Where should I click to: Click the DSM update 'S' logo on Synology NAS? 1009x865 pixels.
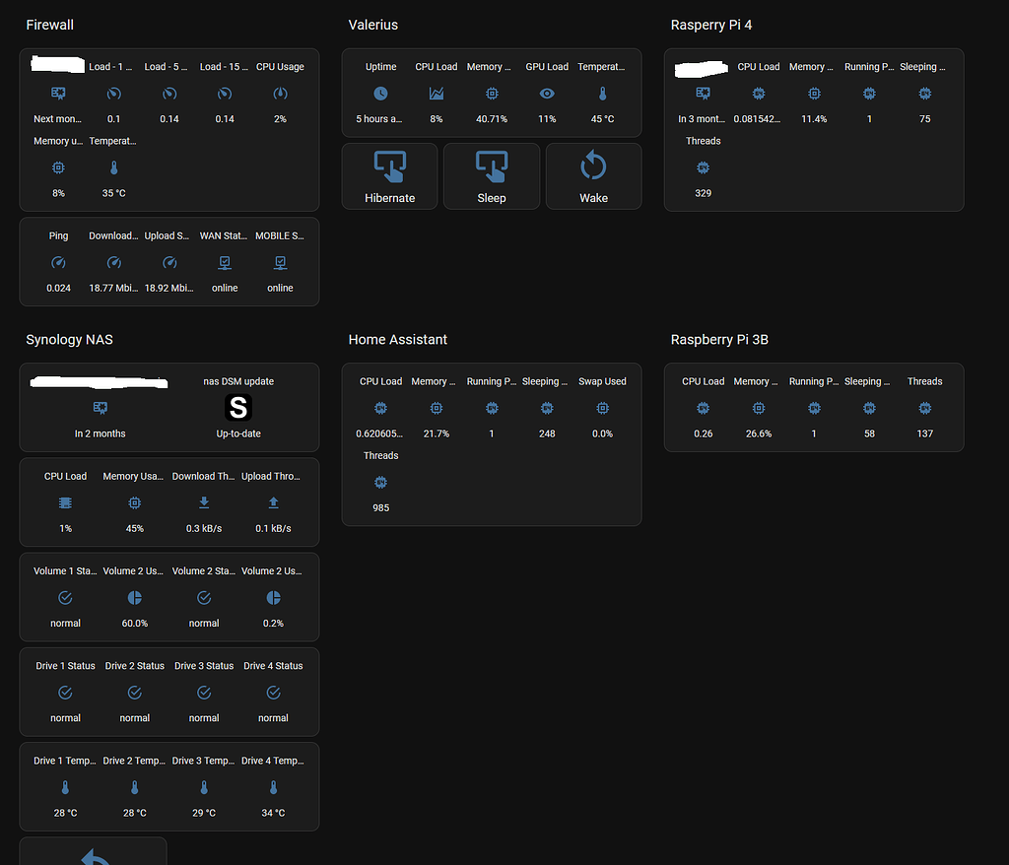point(237,407)
